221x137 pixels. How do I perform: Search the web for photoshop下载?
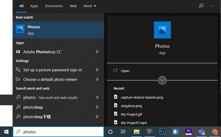click(x=58, y=117)
